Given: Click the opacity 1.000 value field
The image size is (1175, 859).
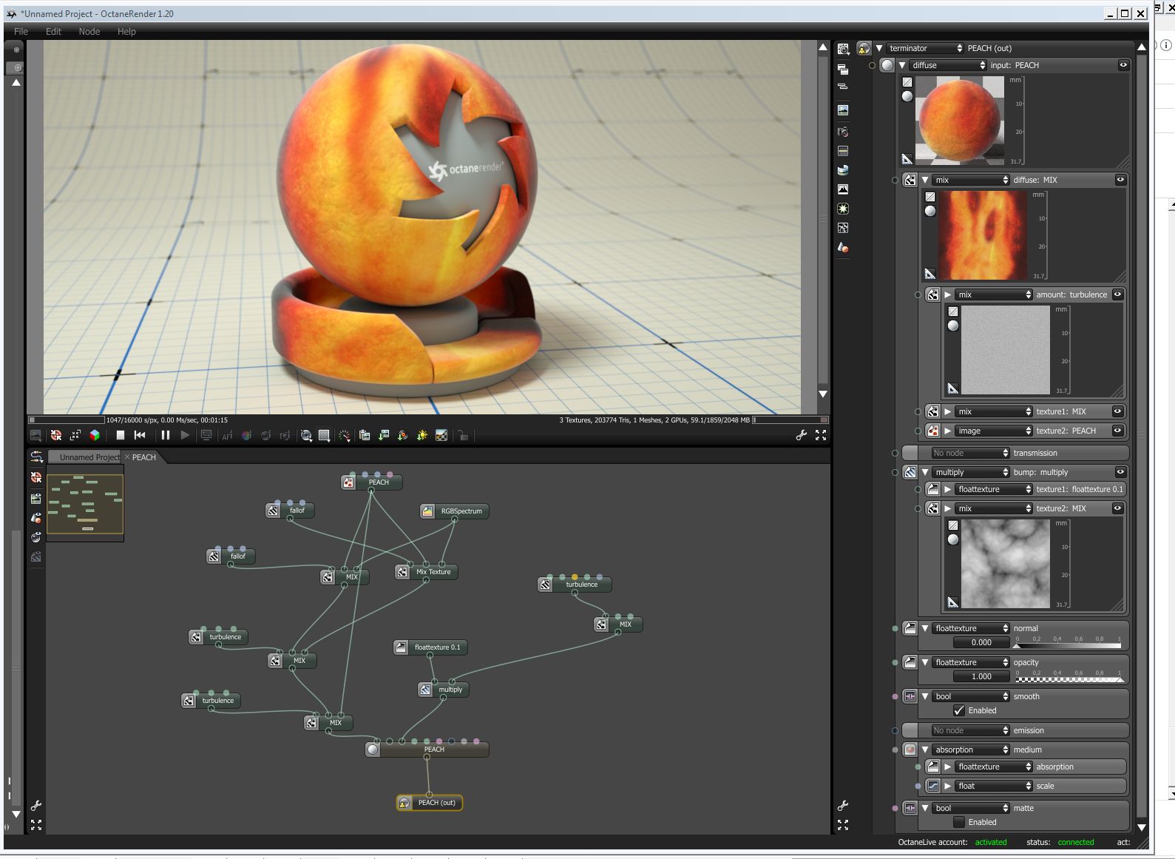Looking at the screenshot, I should (981, 676).
